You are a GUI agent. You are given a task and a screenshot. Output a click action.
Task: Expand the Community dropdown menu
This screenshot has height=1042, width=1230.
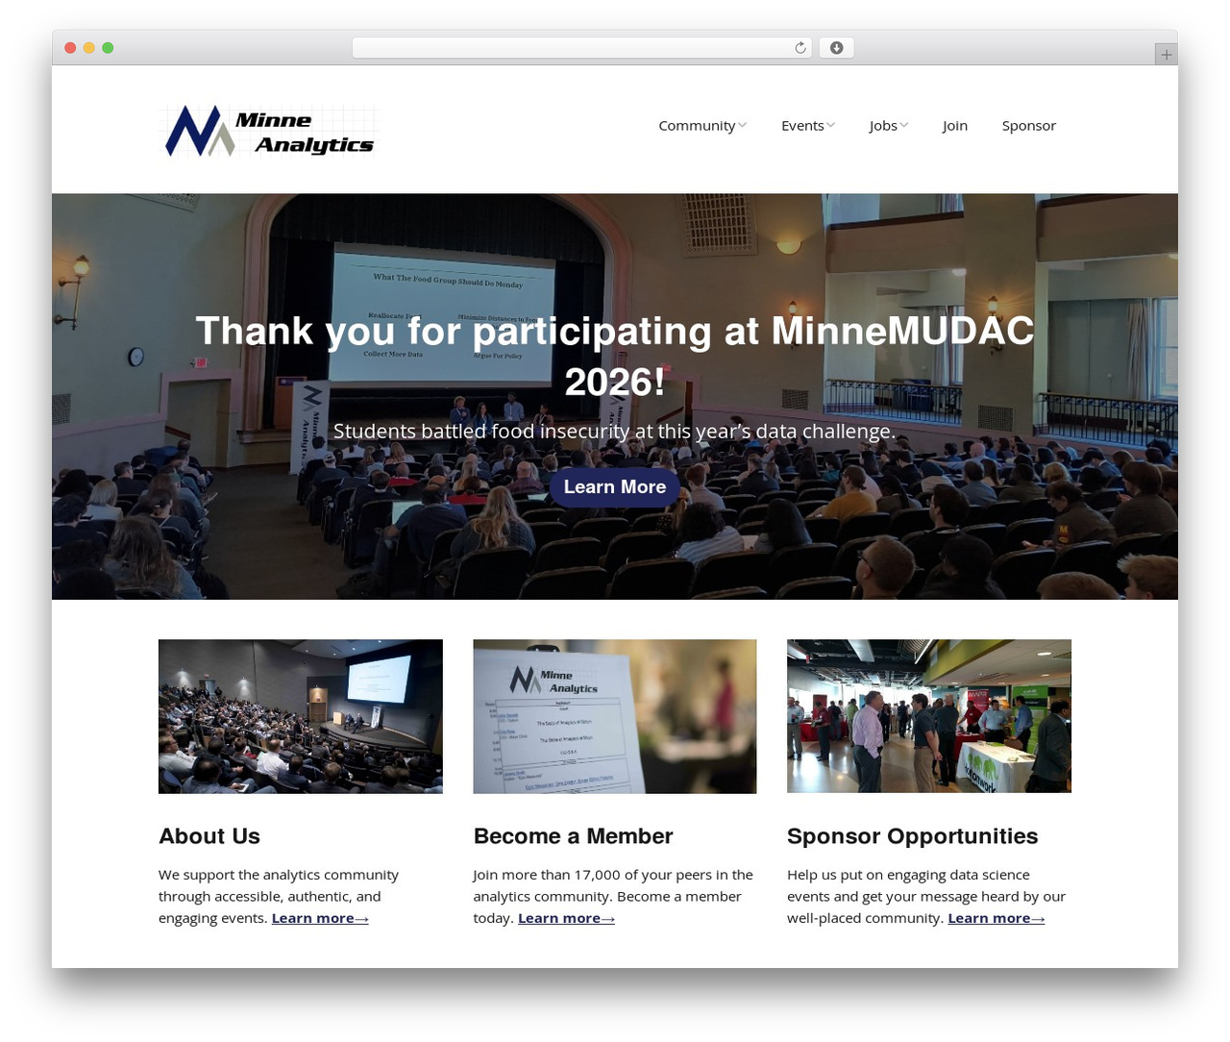702,126
